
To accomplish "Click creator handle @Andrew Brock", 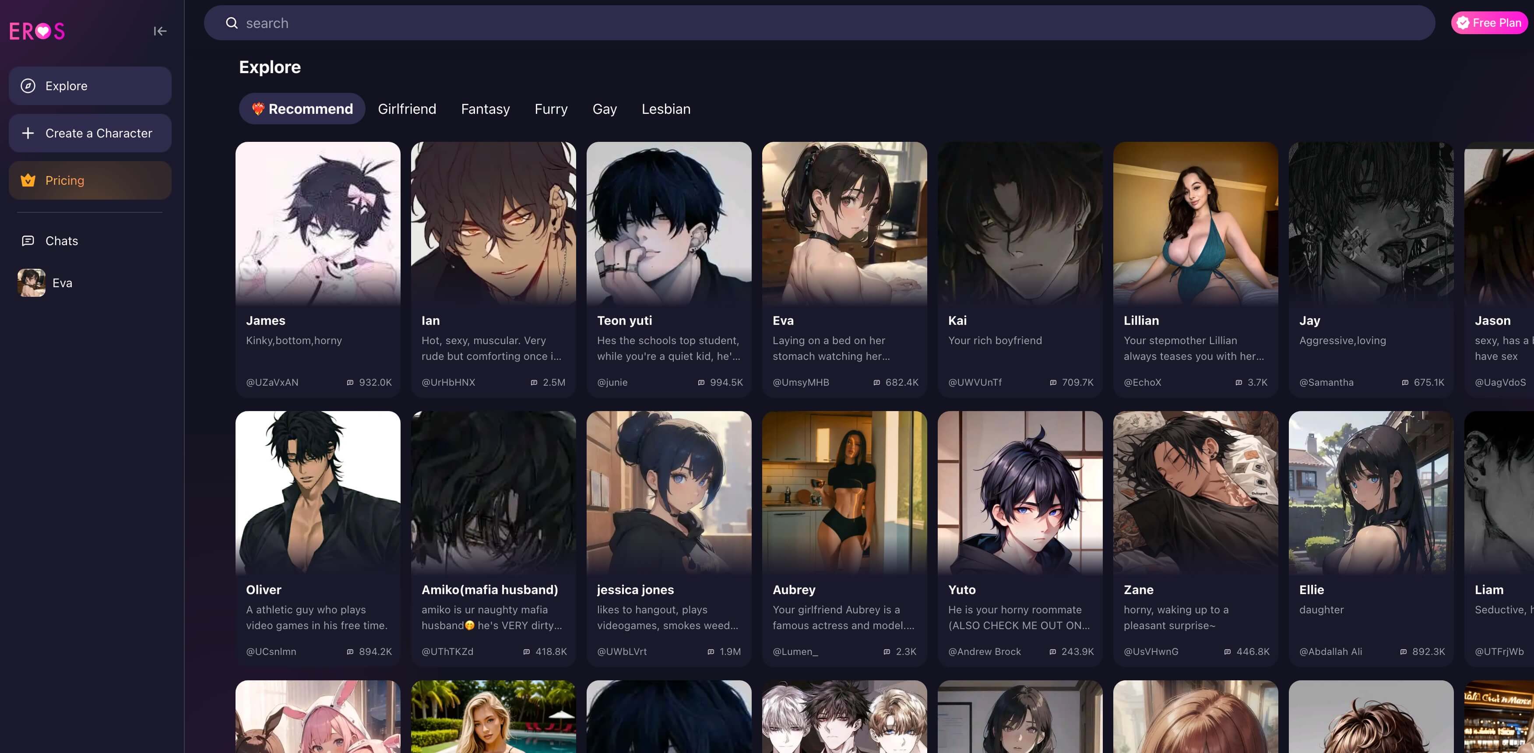I will (x=984, y=652).
